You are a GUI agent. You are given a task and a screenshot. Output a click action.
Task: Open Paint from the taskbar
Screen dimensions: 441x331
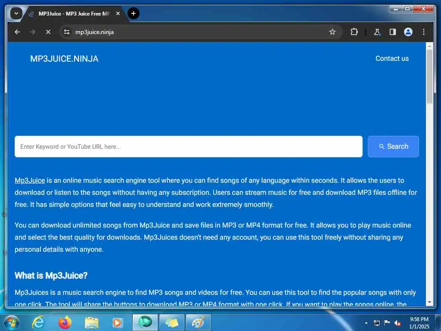[x=199, y=322]
